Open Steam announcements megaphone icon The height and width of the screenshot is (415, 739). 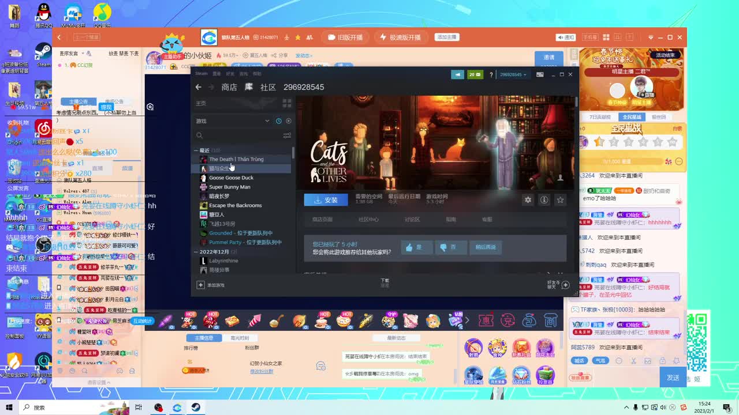pyautogui.click(x=457, y=74)
